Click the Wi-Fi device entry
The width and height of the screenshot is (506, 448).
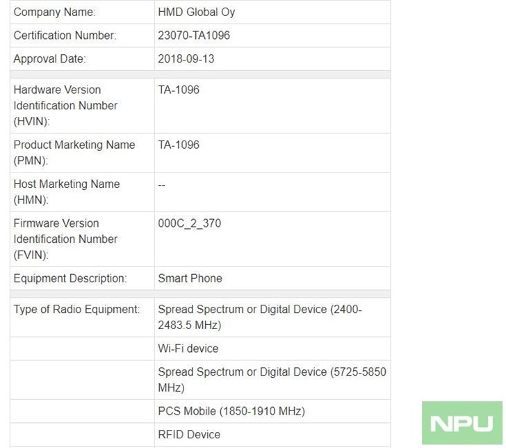[x=188, y=349]
